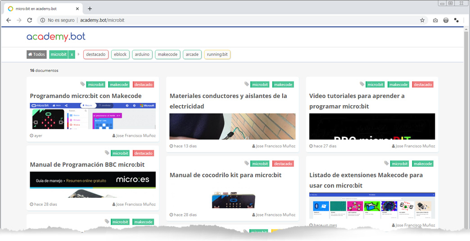The height and width of the screenshot is (241, 470).
Task: Click 'micro:bit' tag on Materiales conductores card
Action: click(x=260, y=85)
